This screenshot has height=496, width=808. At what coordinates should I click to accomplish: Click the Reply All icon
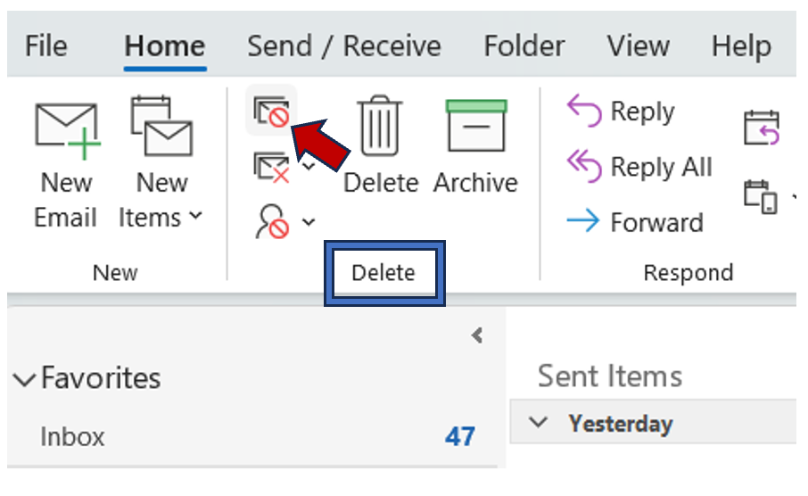584,166
